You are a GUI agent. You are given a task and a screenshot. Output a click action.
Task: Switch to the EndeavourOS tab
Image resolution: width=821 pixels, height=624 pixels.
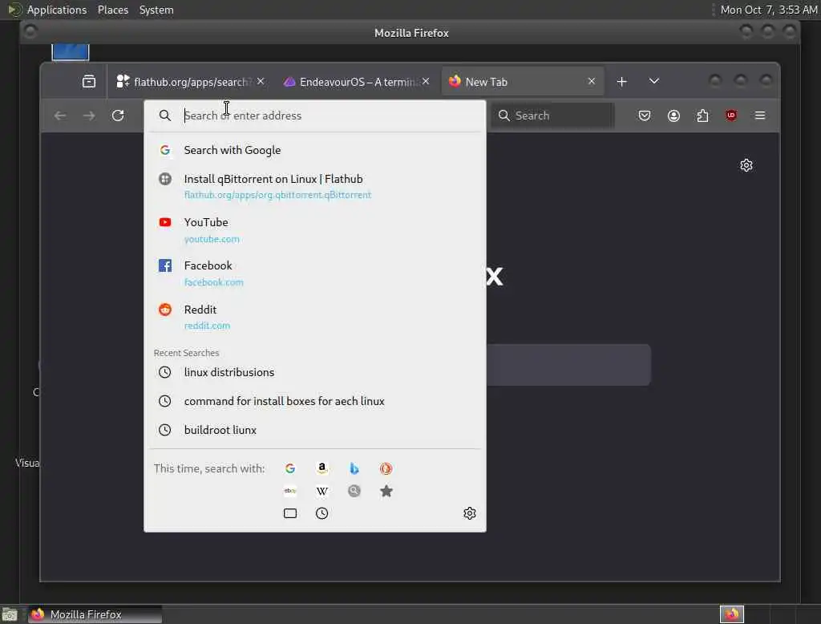356,82
